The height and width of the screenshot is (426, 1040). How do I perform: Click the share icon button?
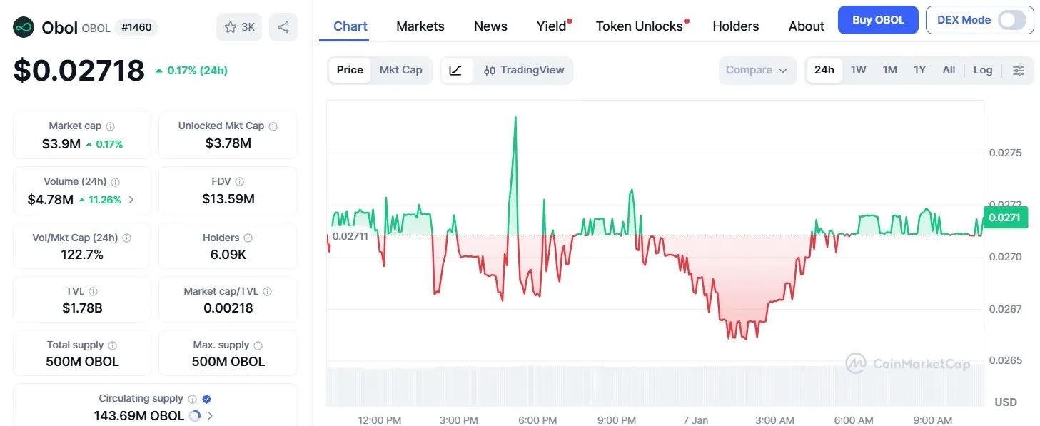click(283, 27)
